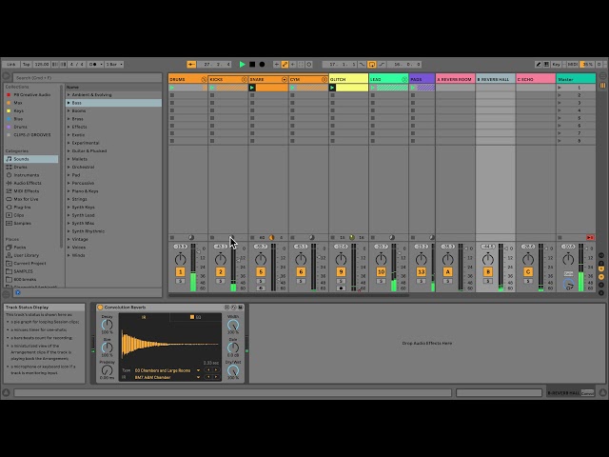Expand the Synth Lead folder
Image resolution: width=609 pixels, height=457 pixels.
tap(69, 215)
